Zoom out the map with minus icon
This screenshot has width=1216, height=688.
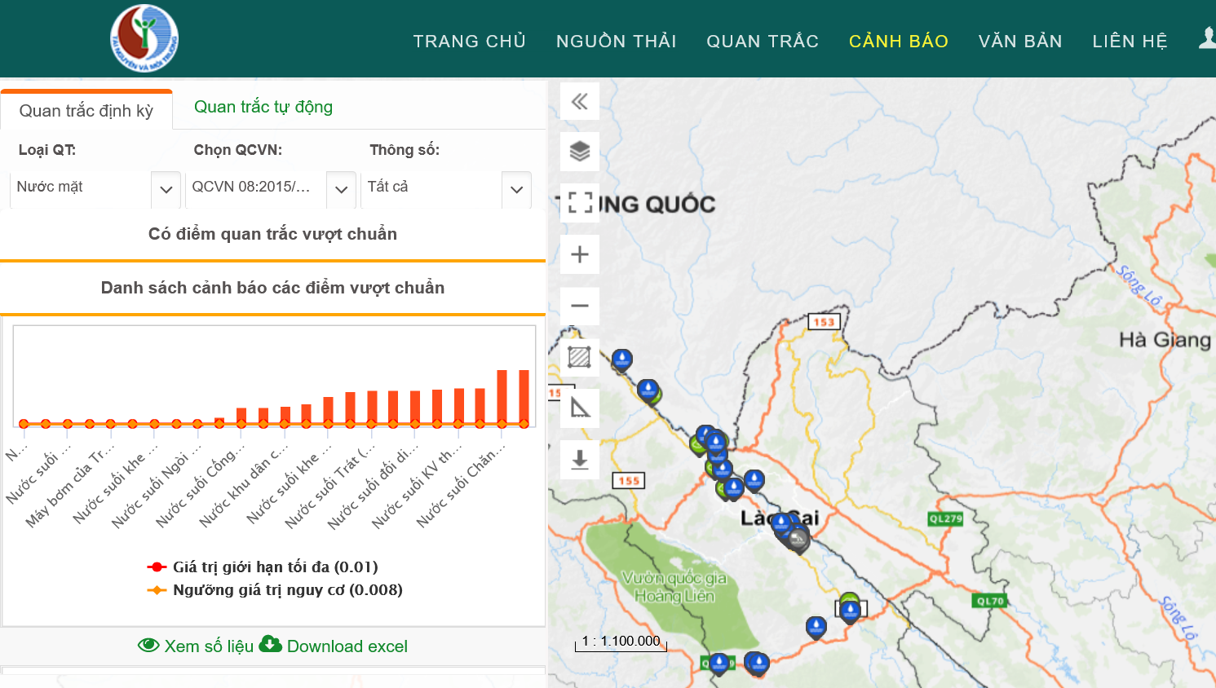580,307
